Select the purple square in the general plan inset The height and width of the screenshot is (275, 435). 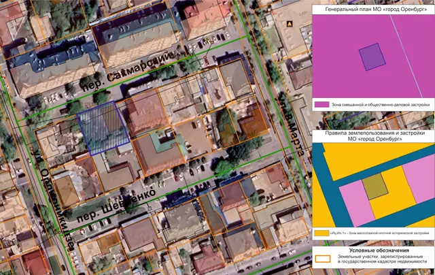372,57
